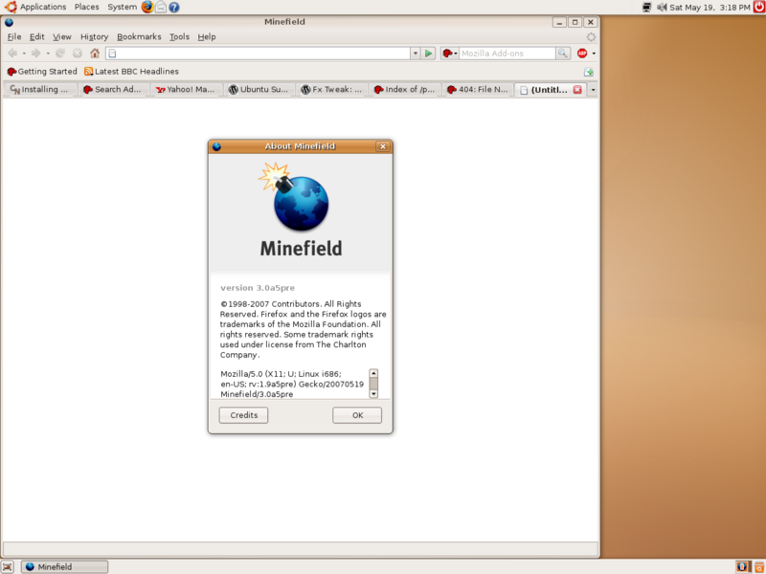Reload the current page
This screenshot has width=766, height=574.
60,54
